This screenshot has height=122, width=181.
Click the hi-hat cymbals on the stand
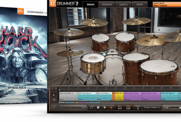click(x=70, y=53)
